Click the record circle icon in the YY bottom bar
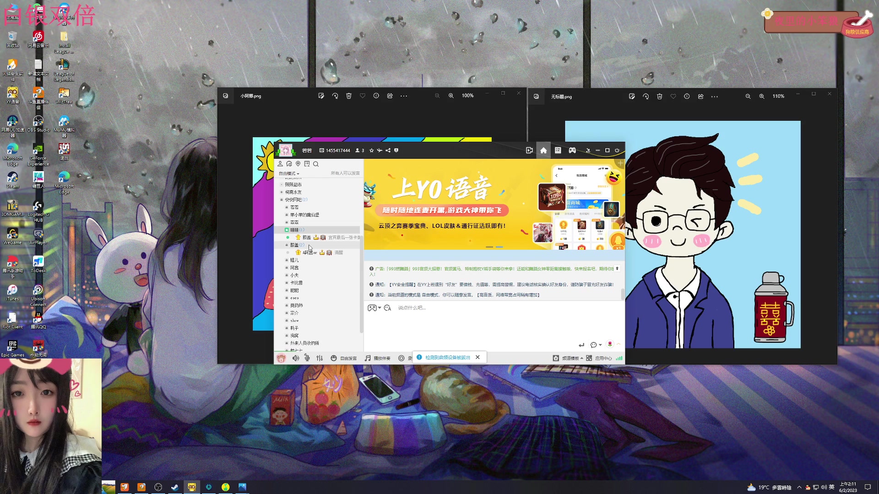This screenshot has width=879, height=494. tap(402, 358)
